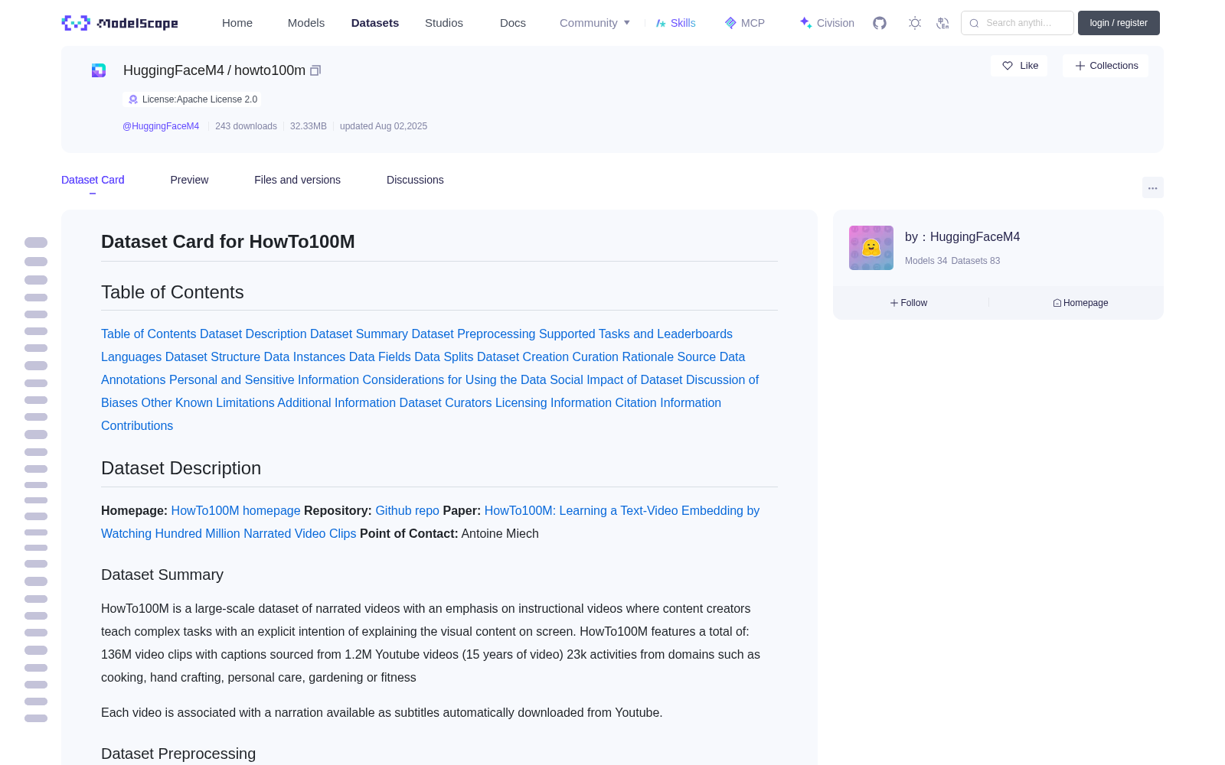Click the heart Like icon

[x=1008, y=66]
